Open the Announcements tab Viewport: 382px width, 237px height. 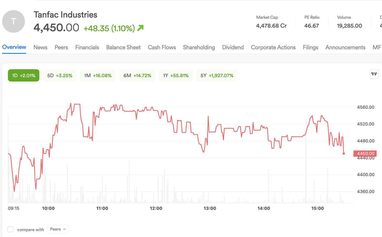[345, 47]
